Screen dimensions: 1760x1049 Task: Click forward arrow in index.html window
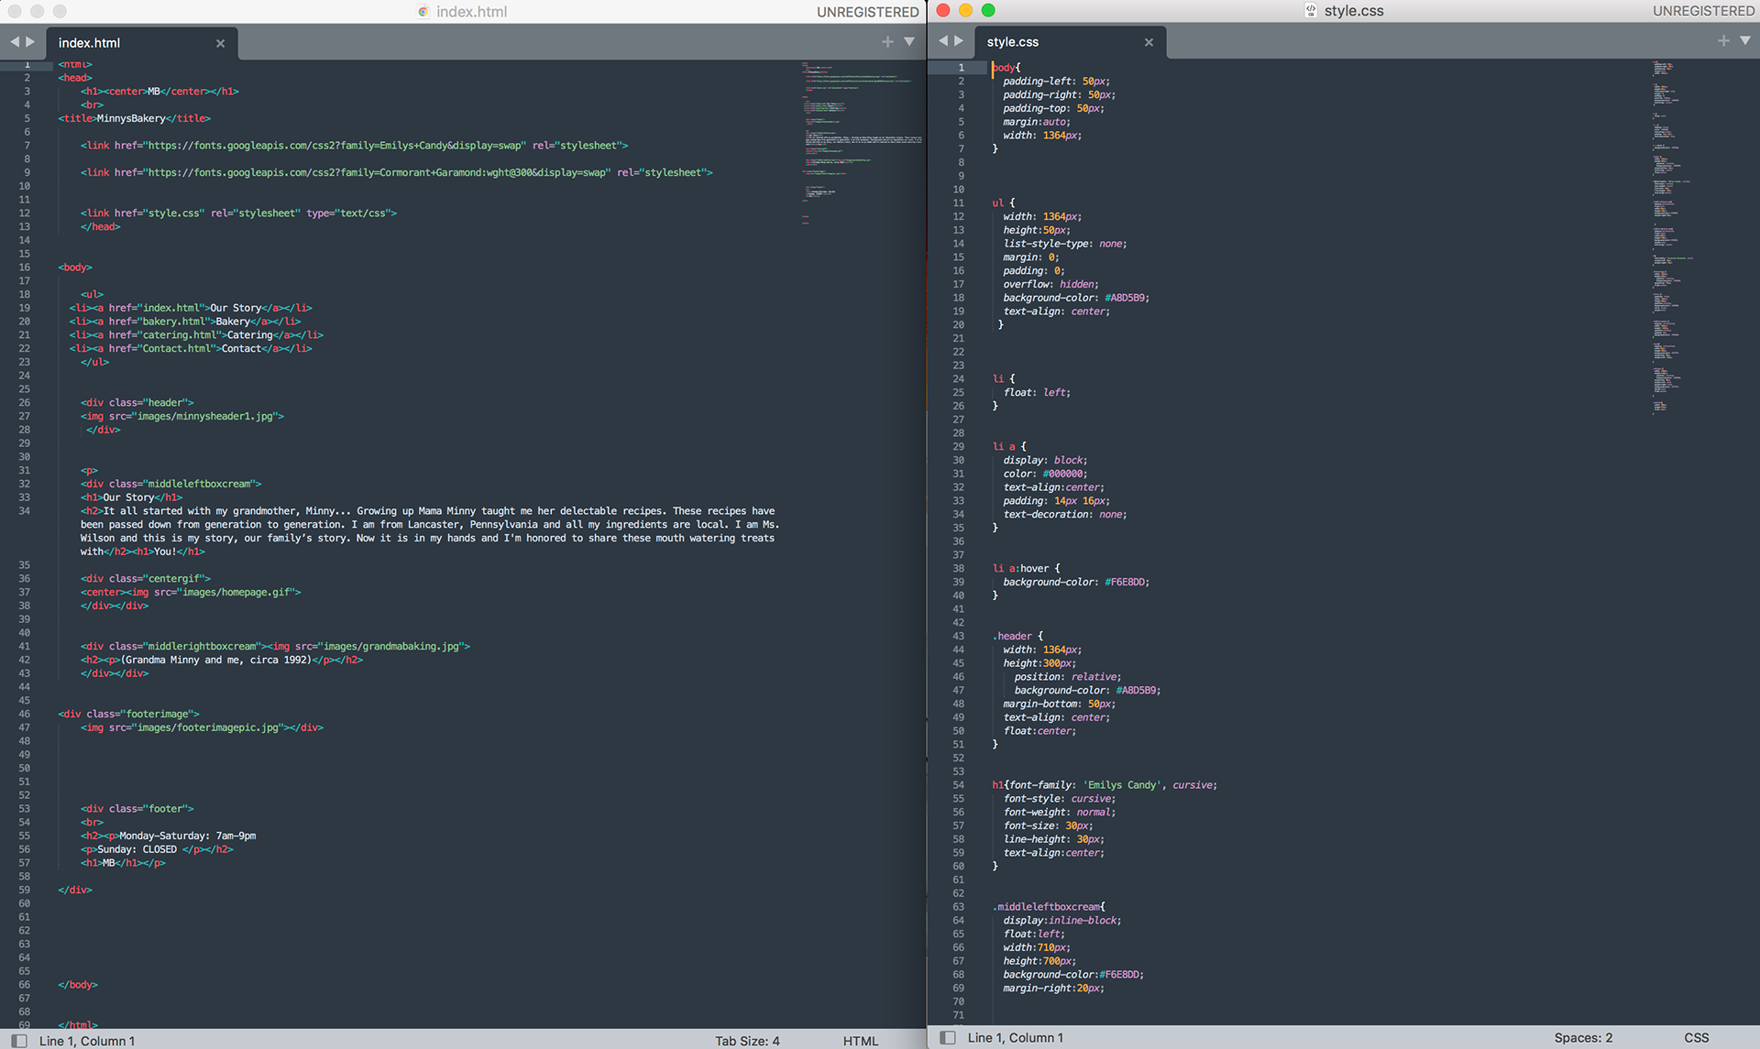point(30,42)
